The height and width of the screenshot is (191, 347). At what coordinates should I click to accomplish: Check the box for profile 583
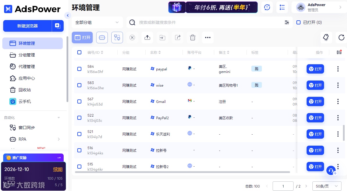[x=79, y=85]
